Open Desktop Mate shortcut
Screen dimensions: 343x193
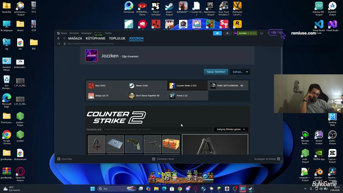click(x=333, y=120)
